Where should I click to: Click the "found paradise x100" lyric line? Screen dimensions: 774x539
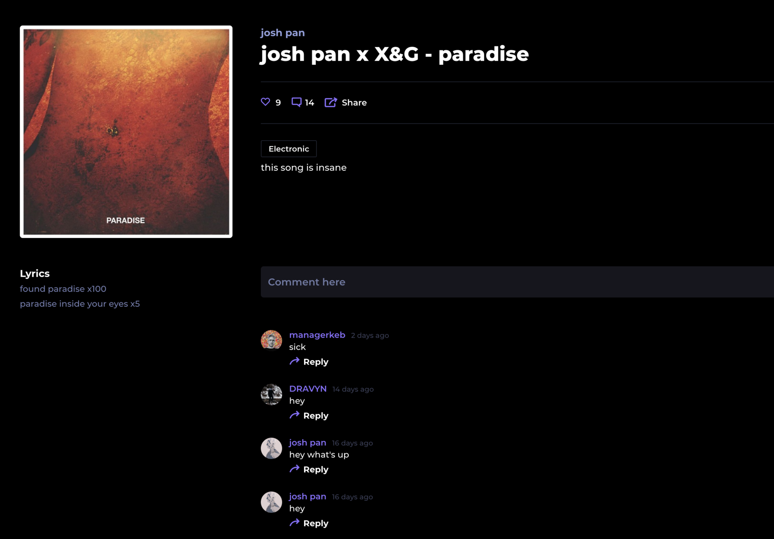click(x=63, y=289)
